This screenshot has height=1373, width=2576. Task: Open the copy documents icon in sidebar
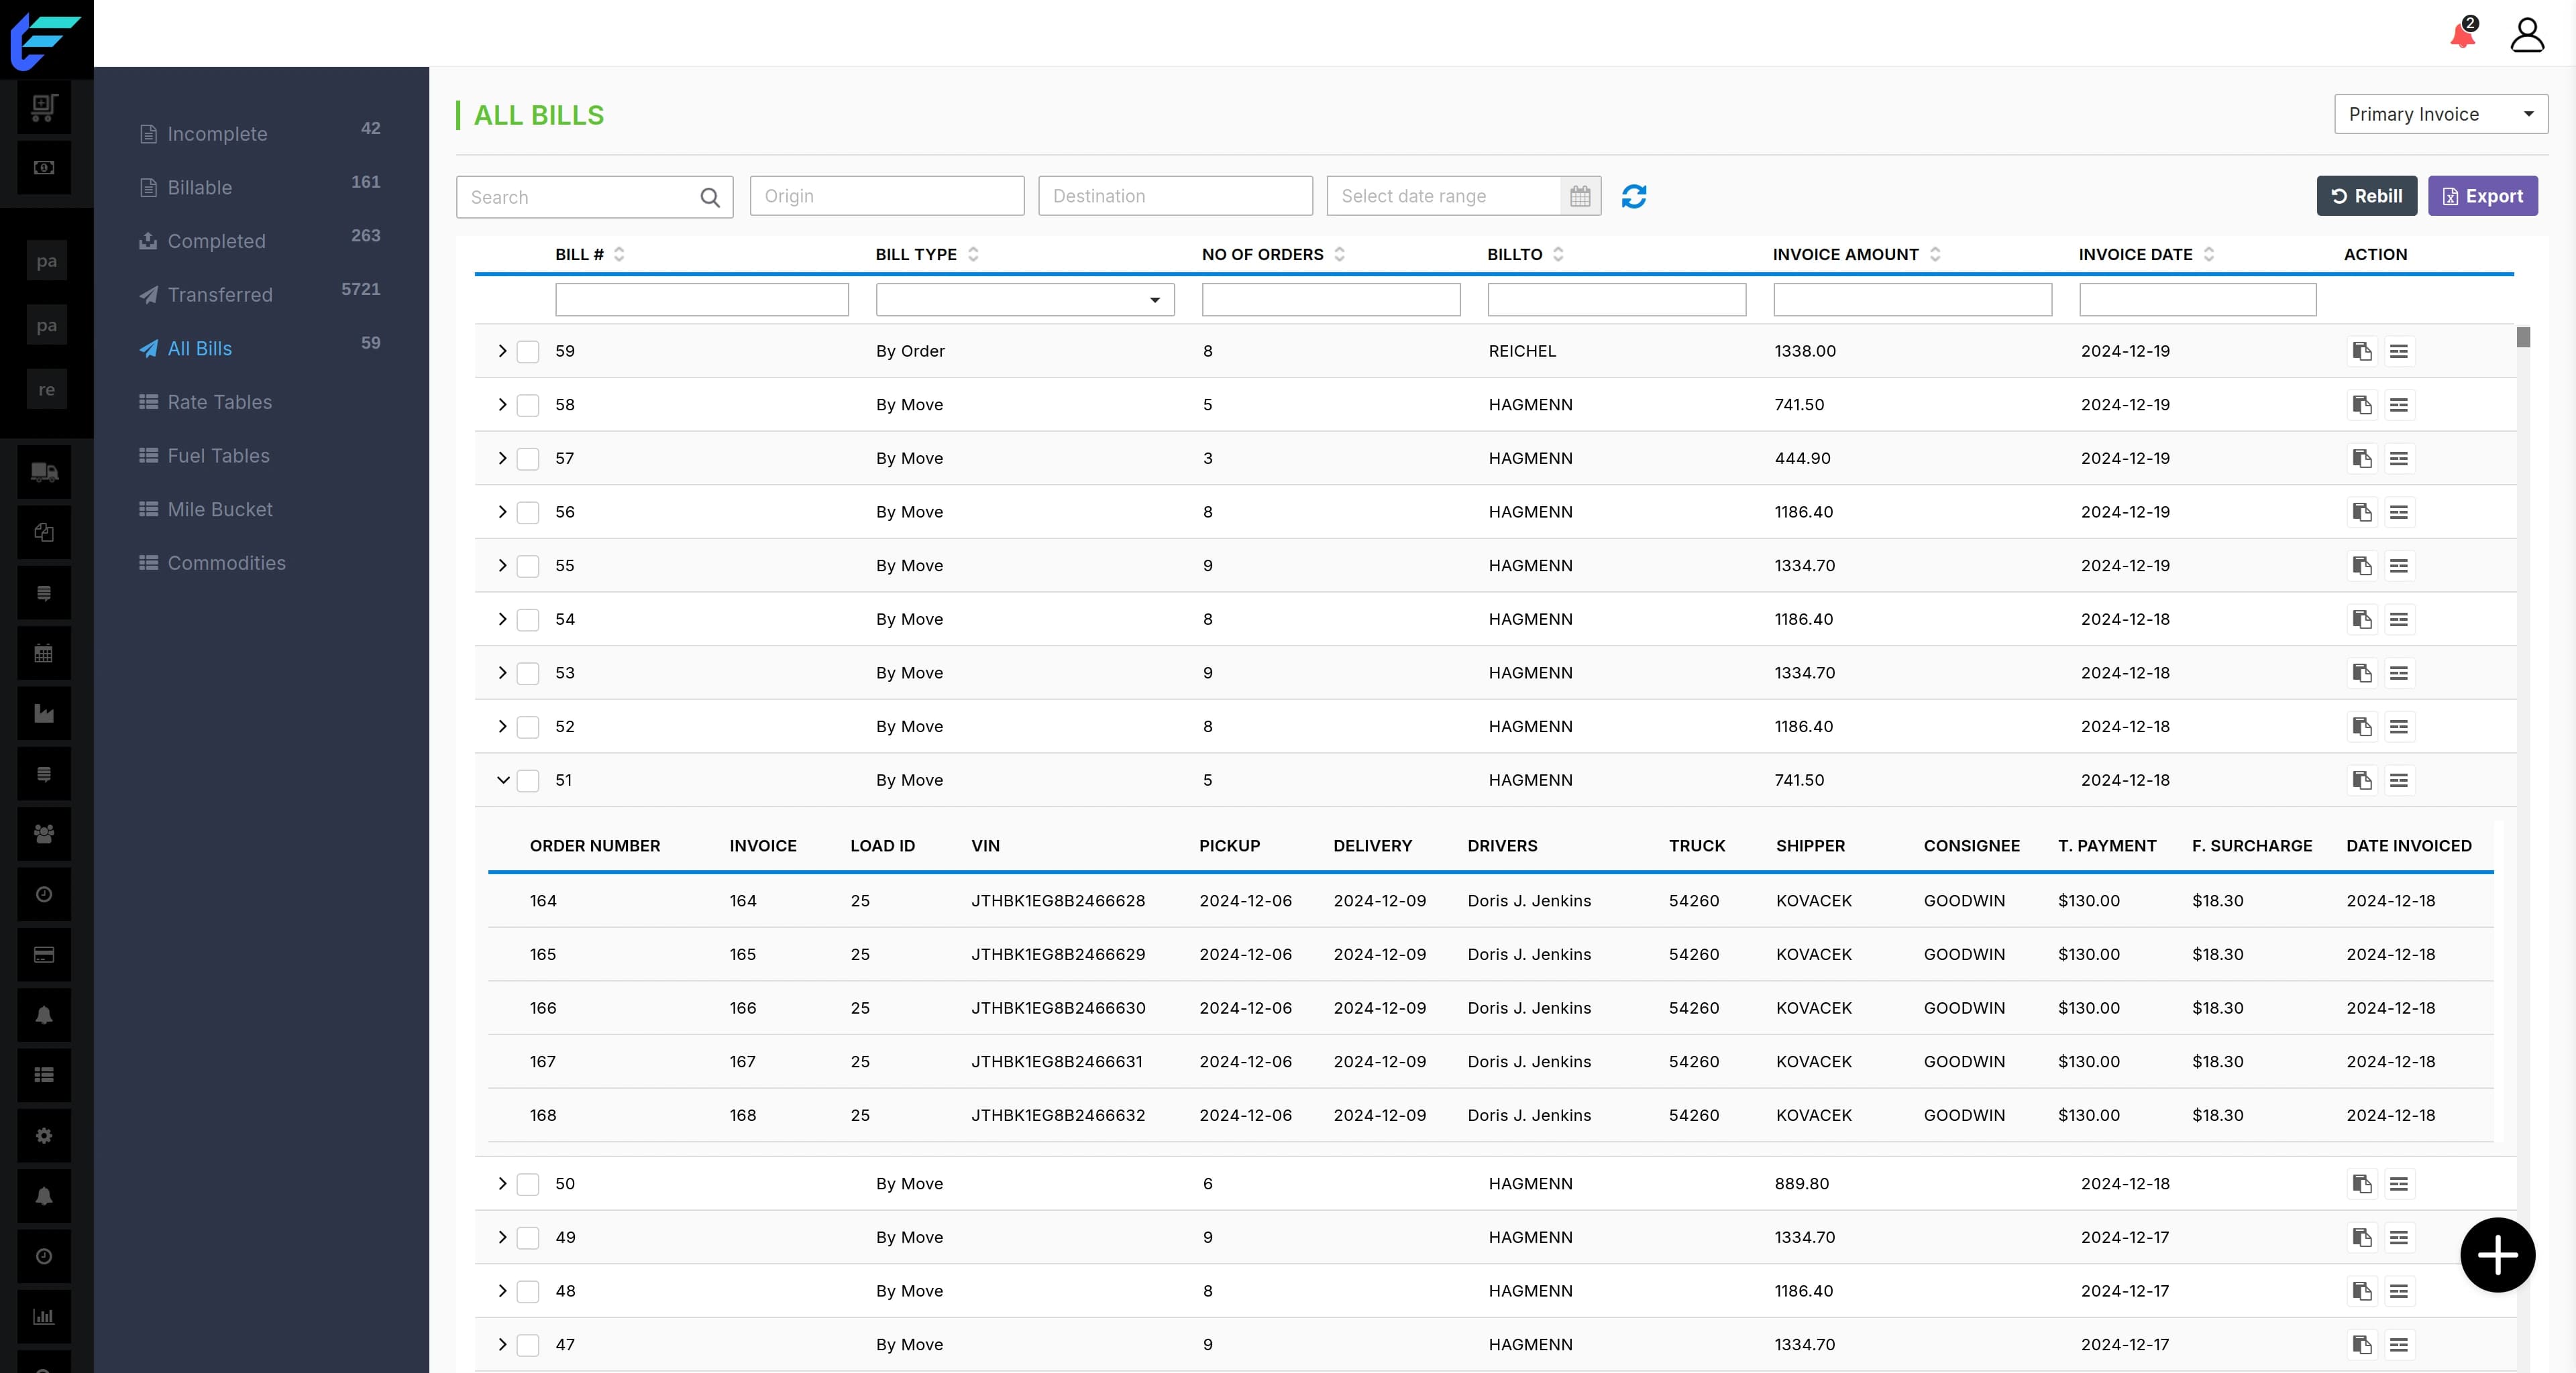pyautogui.click(x=44, y=532)
